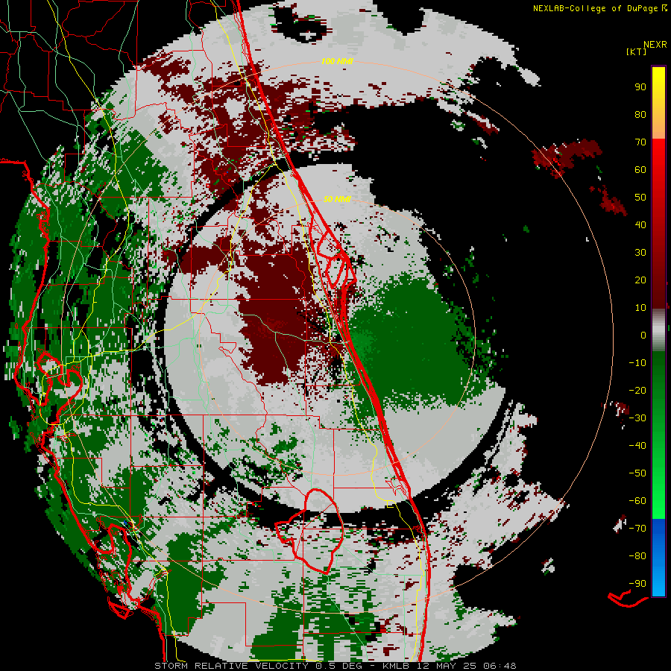Viewport: 671px width, 671px height.
Task: Click the positive 40 scale value
Action: click(x=640, y=224)
